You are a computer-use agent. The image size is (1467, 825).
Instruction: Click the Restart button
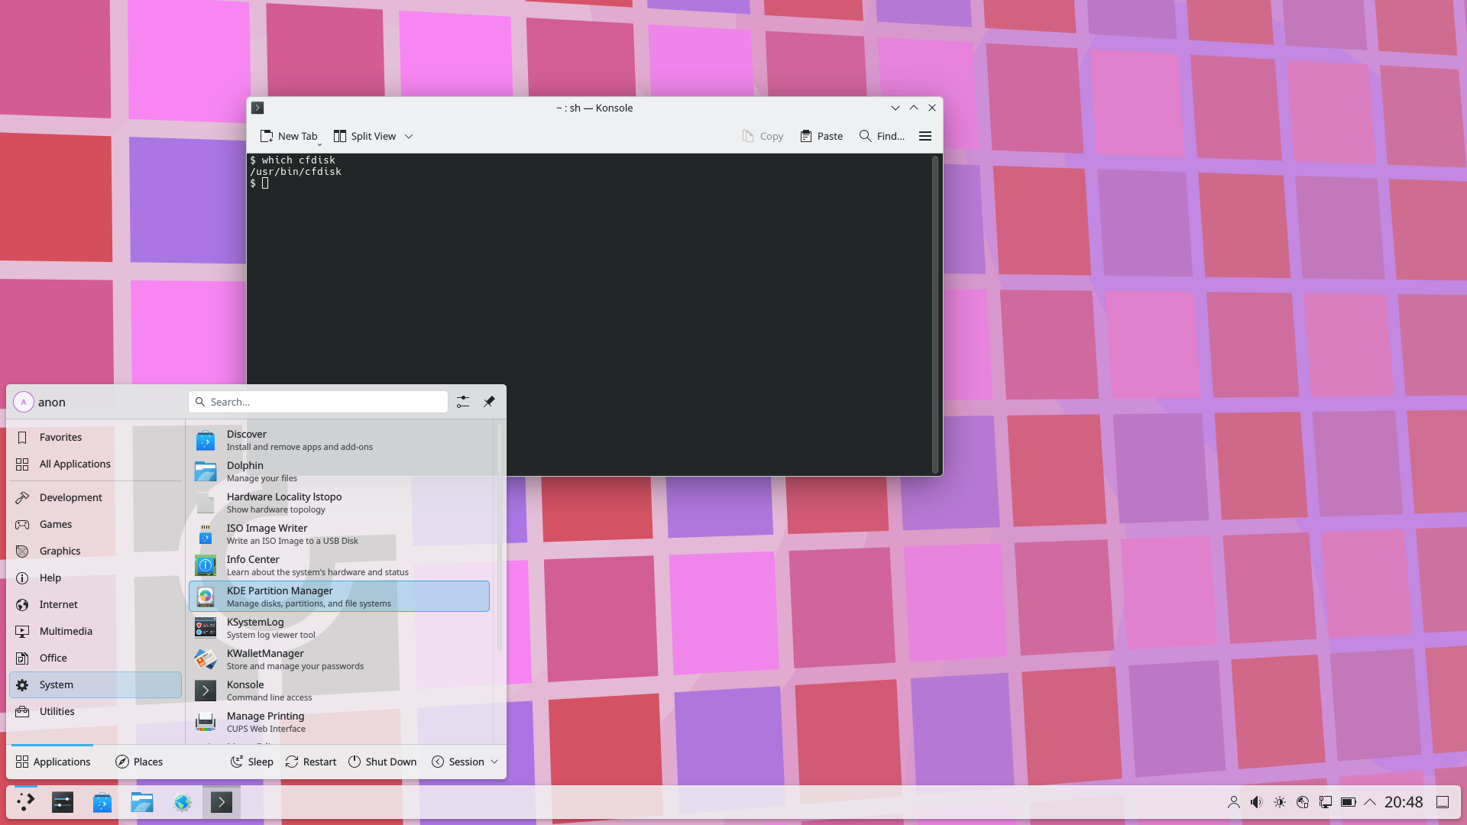311,762
